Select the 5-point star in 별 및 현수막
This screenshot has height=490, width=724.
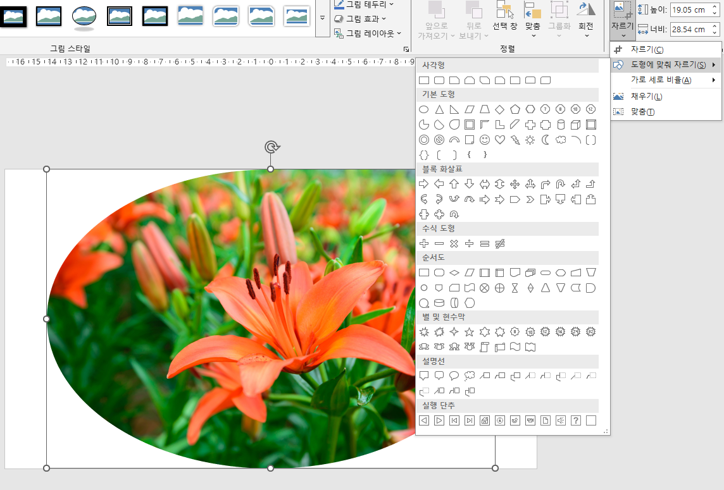(x=469, y=332)
